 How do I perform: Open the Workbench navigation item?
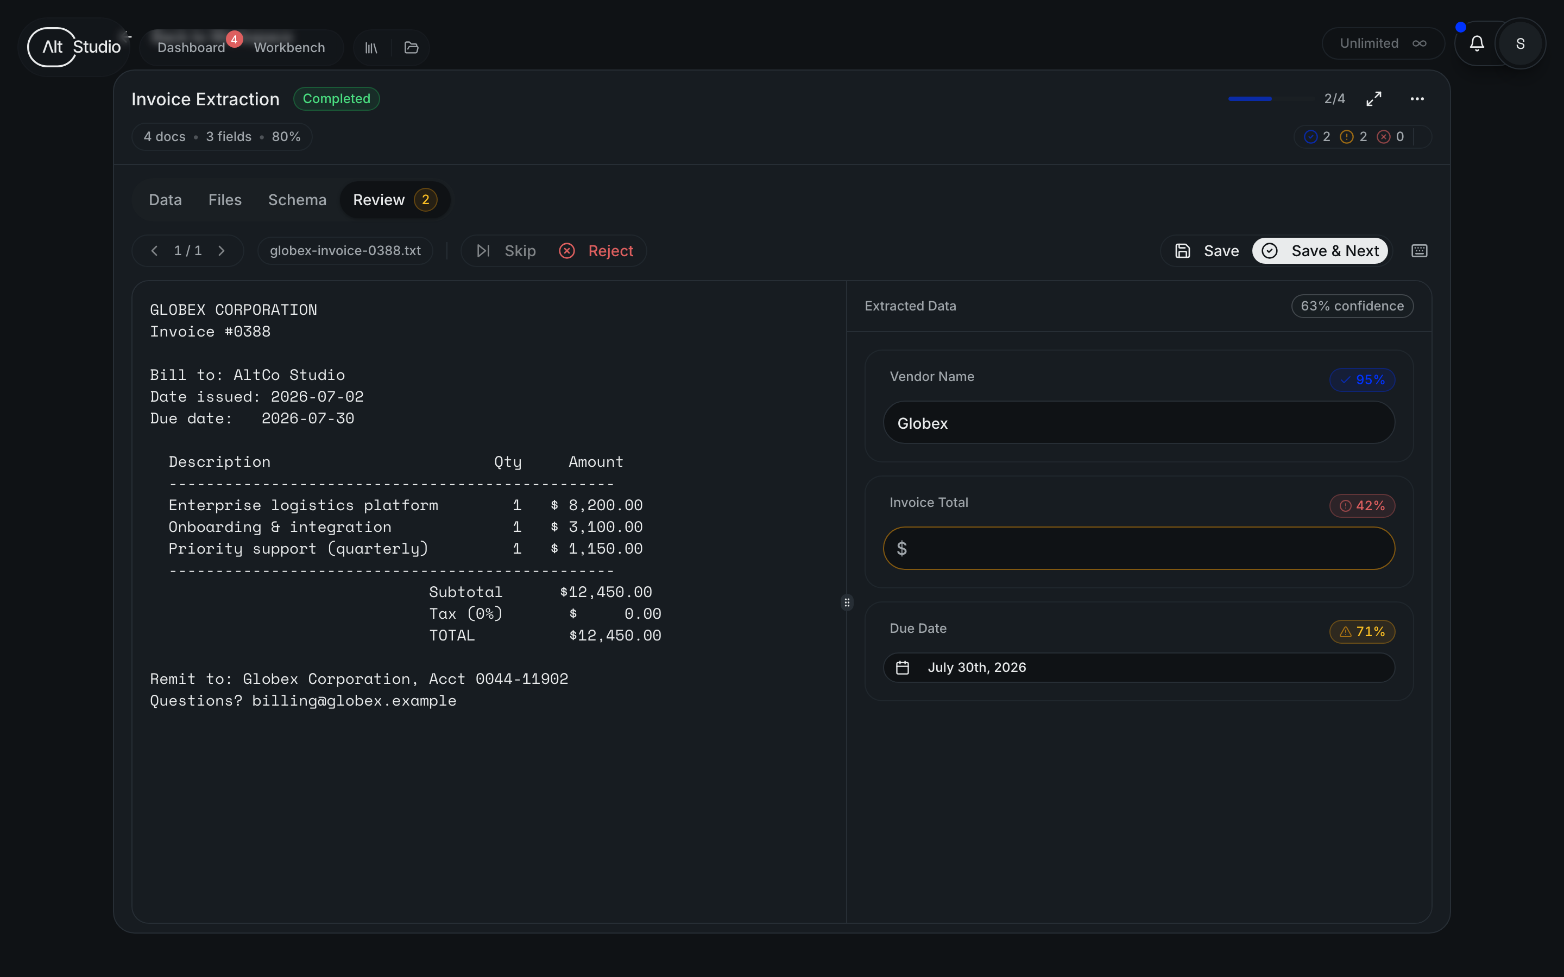pos(289,48)
